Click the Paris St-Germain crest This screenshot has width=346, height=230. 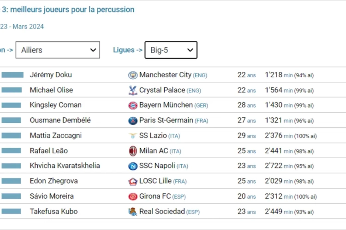click(x=133, y=121)
